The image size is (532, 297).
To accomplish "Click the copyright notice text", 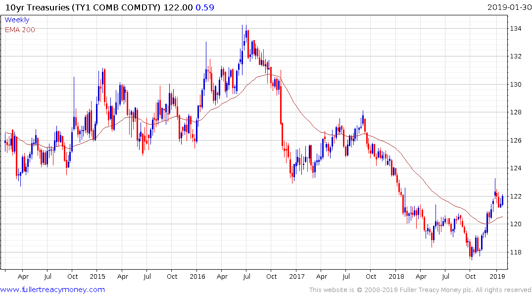I will click(x=420, y=290).
